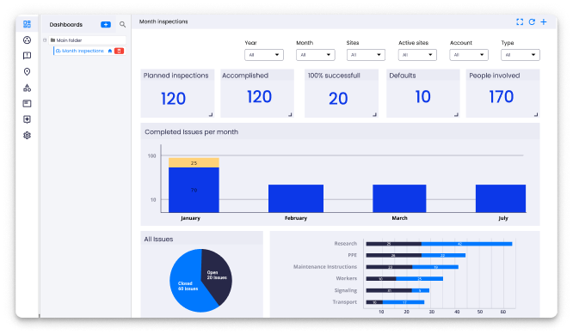The height and width of the screenshot is (334, 573).
Task: Search dashboards with magnifier icon
Action: 122,24
